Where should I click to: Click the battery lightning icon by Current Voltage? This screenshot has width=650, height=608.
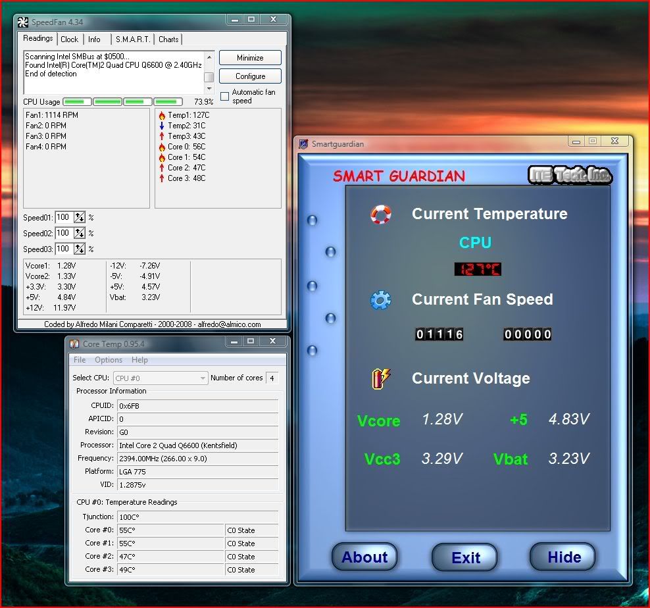coord(381,378)
